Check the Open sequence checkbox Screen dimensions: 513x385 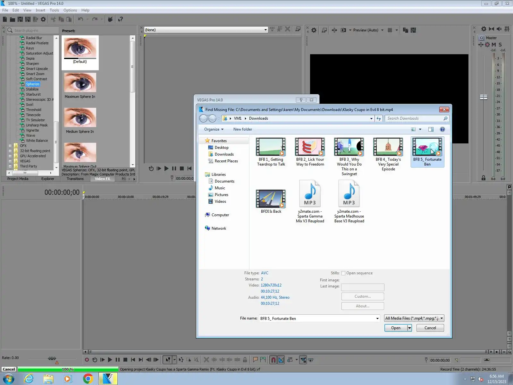click(x=343, y=273)
